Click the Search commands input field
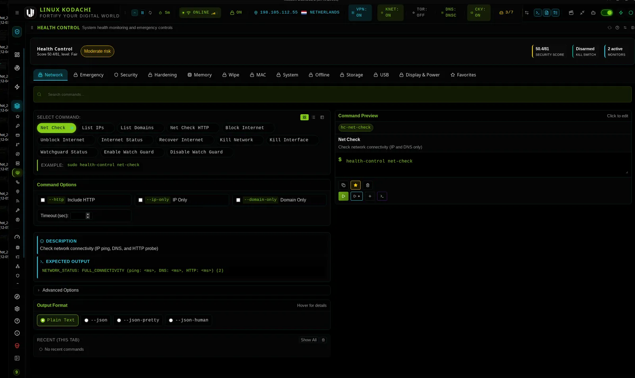This screenshot has width=635, height=378. tap(333, 94)
